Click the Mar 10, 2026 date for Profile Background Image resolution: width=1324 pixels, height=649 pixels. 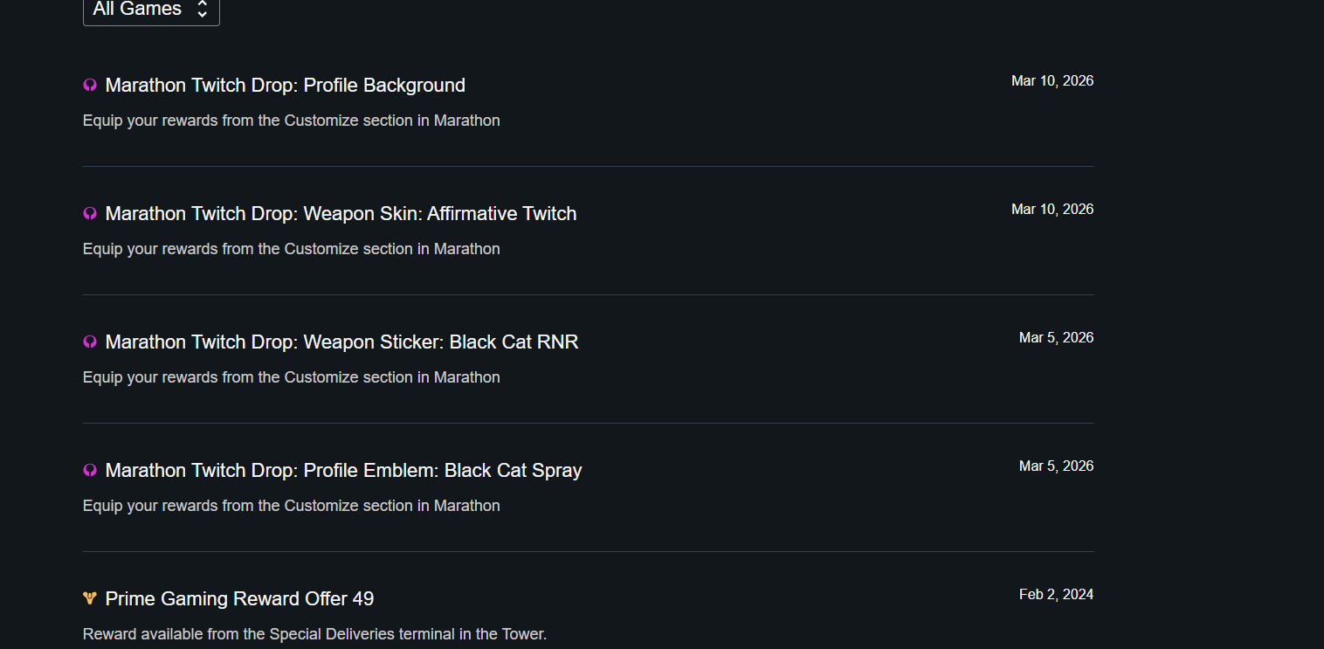[x=1052, y=81]
